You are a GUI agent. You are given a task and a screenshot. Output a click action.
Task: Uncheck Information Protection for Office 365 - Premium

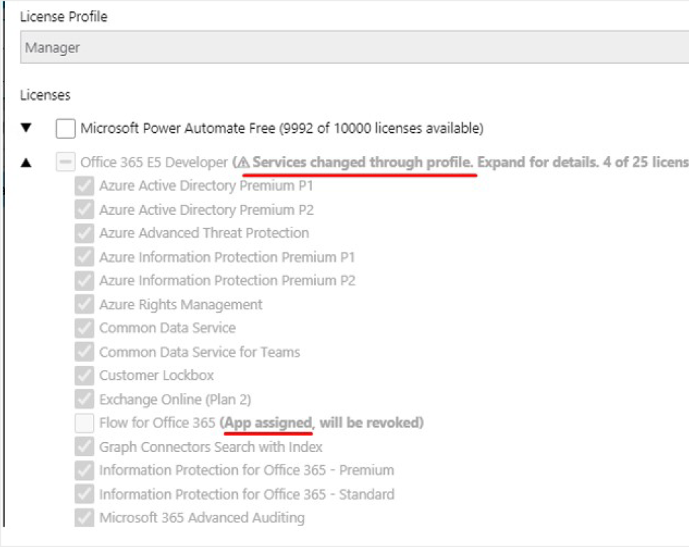(x=84, y=470)
